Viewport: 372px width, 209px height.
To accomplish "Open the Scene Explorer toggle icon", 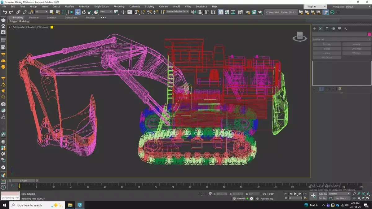I will [207, 12].
